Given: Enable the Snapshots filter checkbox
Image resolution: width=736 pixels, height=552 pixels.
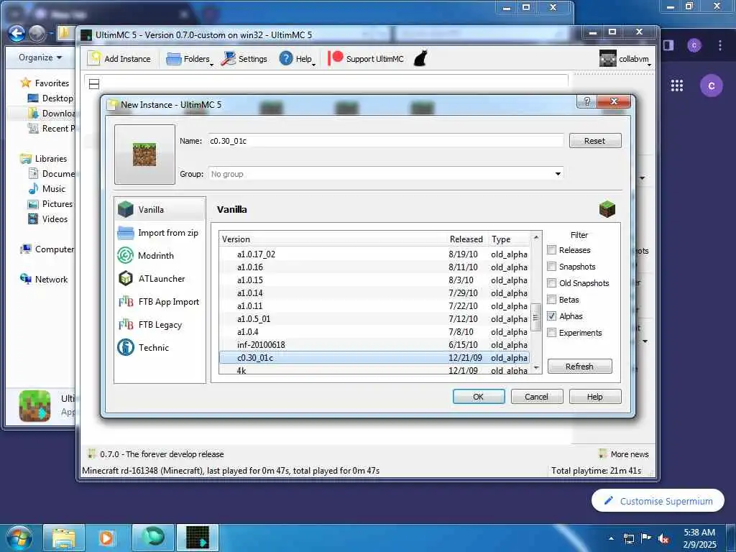Looking at the screenshot, I should tap(551, 266).
